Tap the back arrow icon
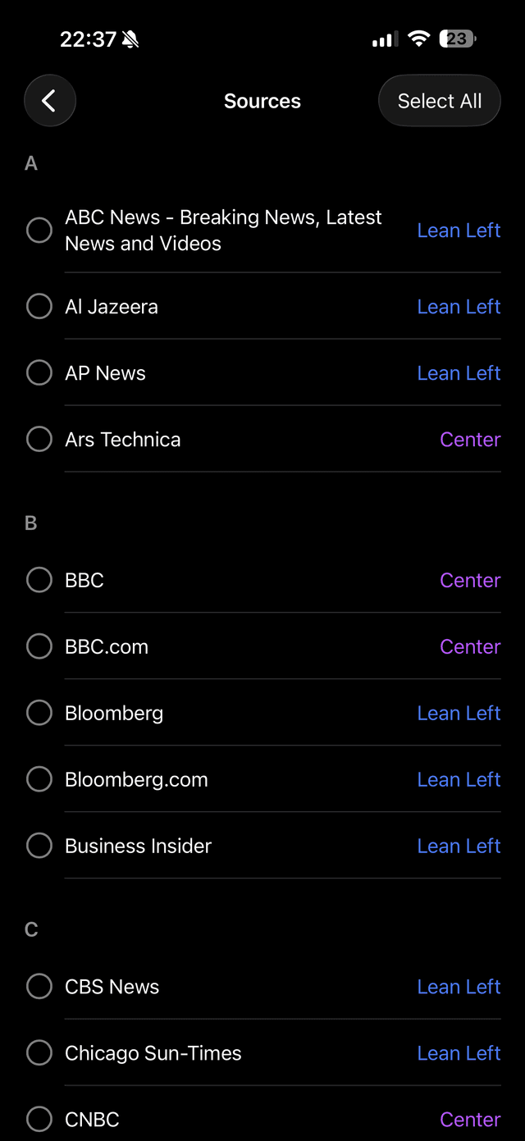The image size is (525, 1141). point(49,100)
